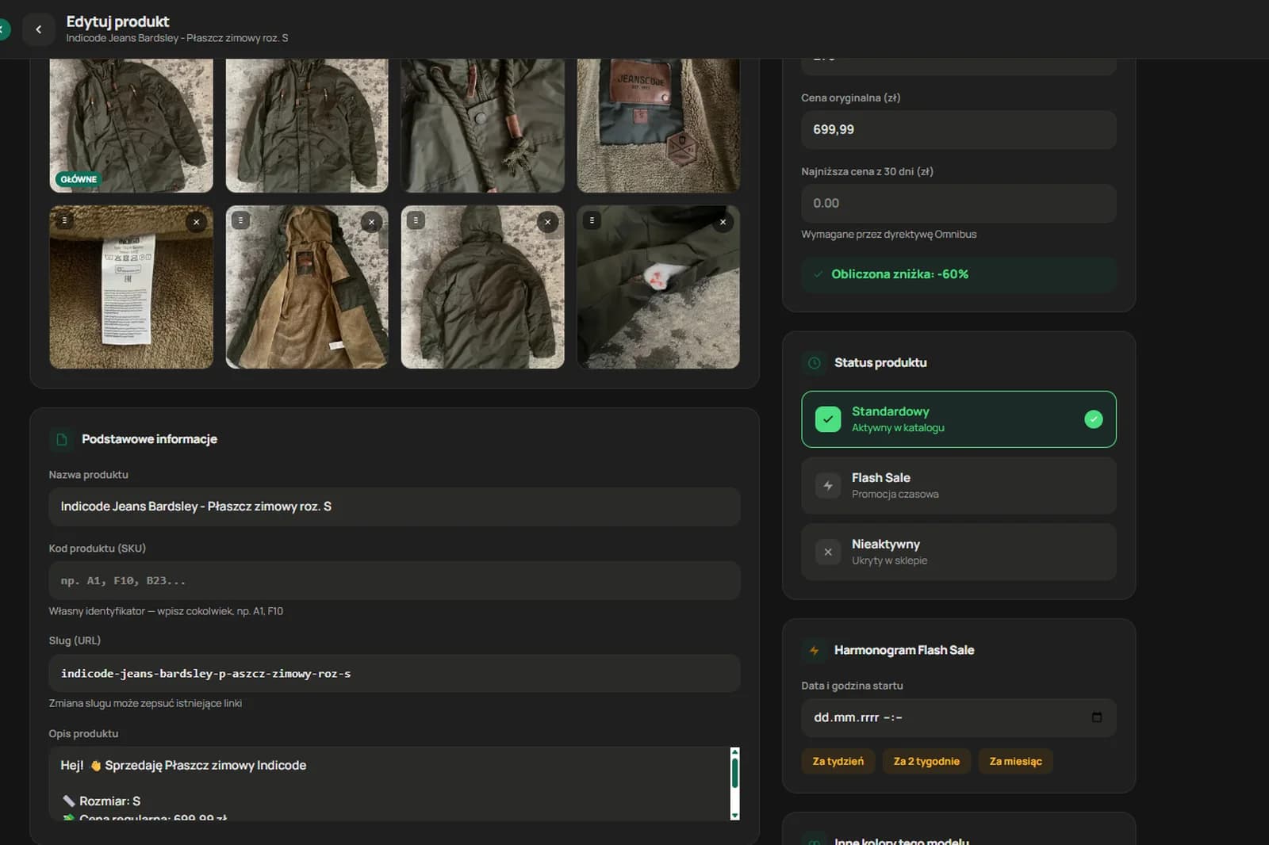The width and height of the screenshot is (1269, 845).
Task: Click the Nieaktywny X icon
Action: (x=828, y=552)
